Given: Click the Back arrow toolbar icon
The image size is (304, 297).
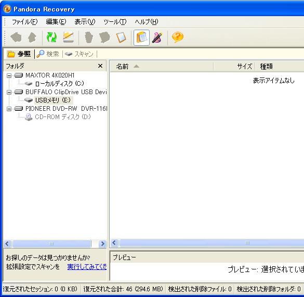Looking at the screenshot, I should [16, 37].
